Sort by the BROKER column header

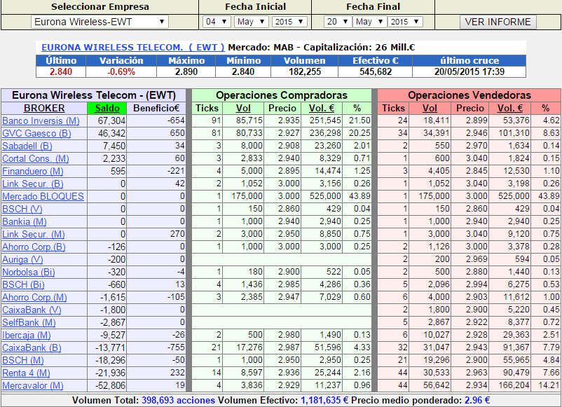44,108
